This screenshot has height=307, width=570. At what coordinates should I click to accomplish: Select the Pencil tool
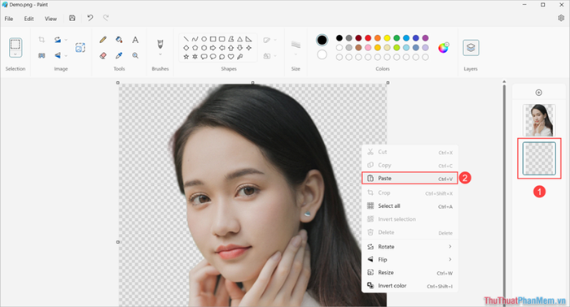(x=103, y=40)
